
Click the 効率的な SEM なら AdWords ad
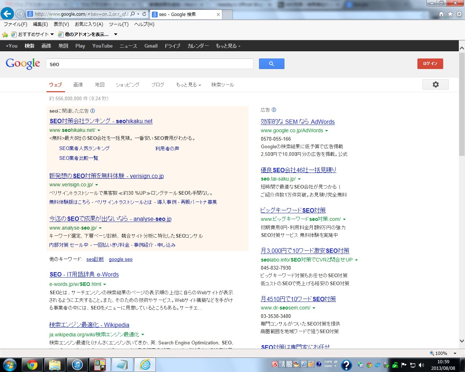(298, 122)
